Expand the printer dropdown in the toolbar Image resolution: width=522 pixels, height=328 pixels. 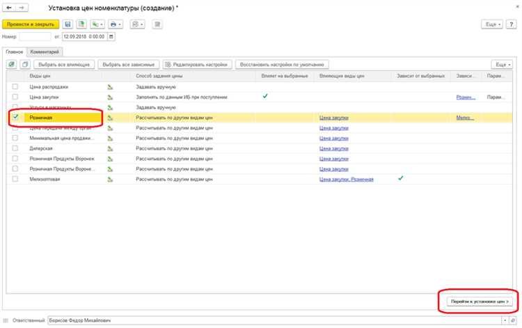[116, 24]
